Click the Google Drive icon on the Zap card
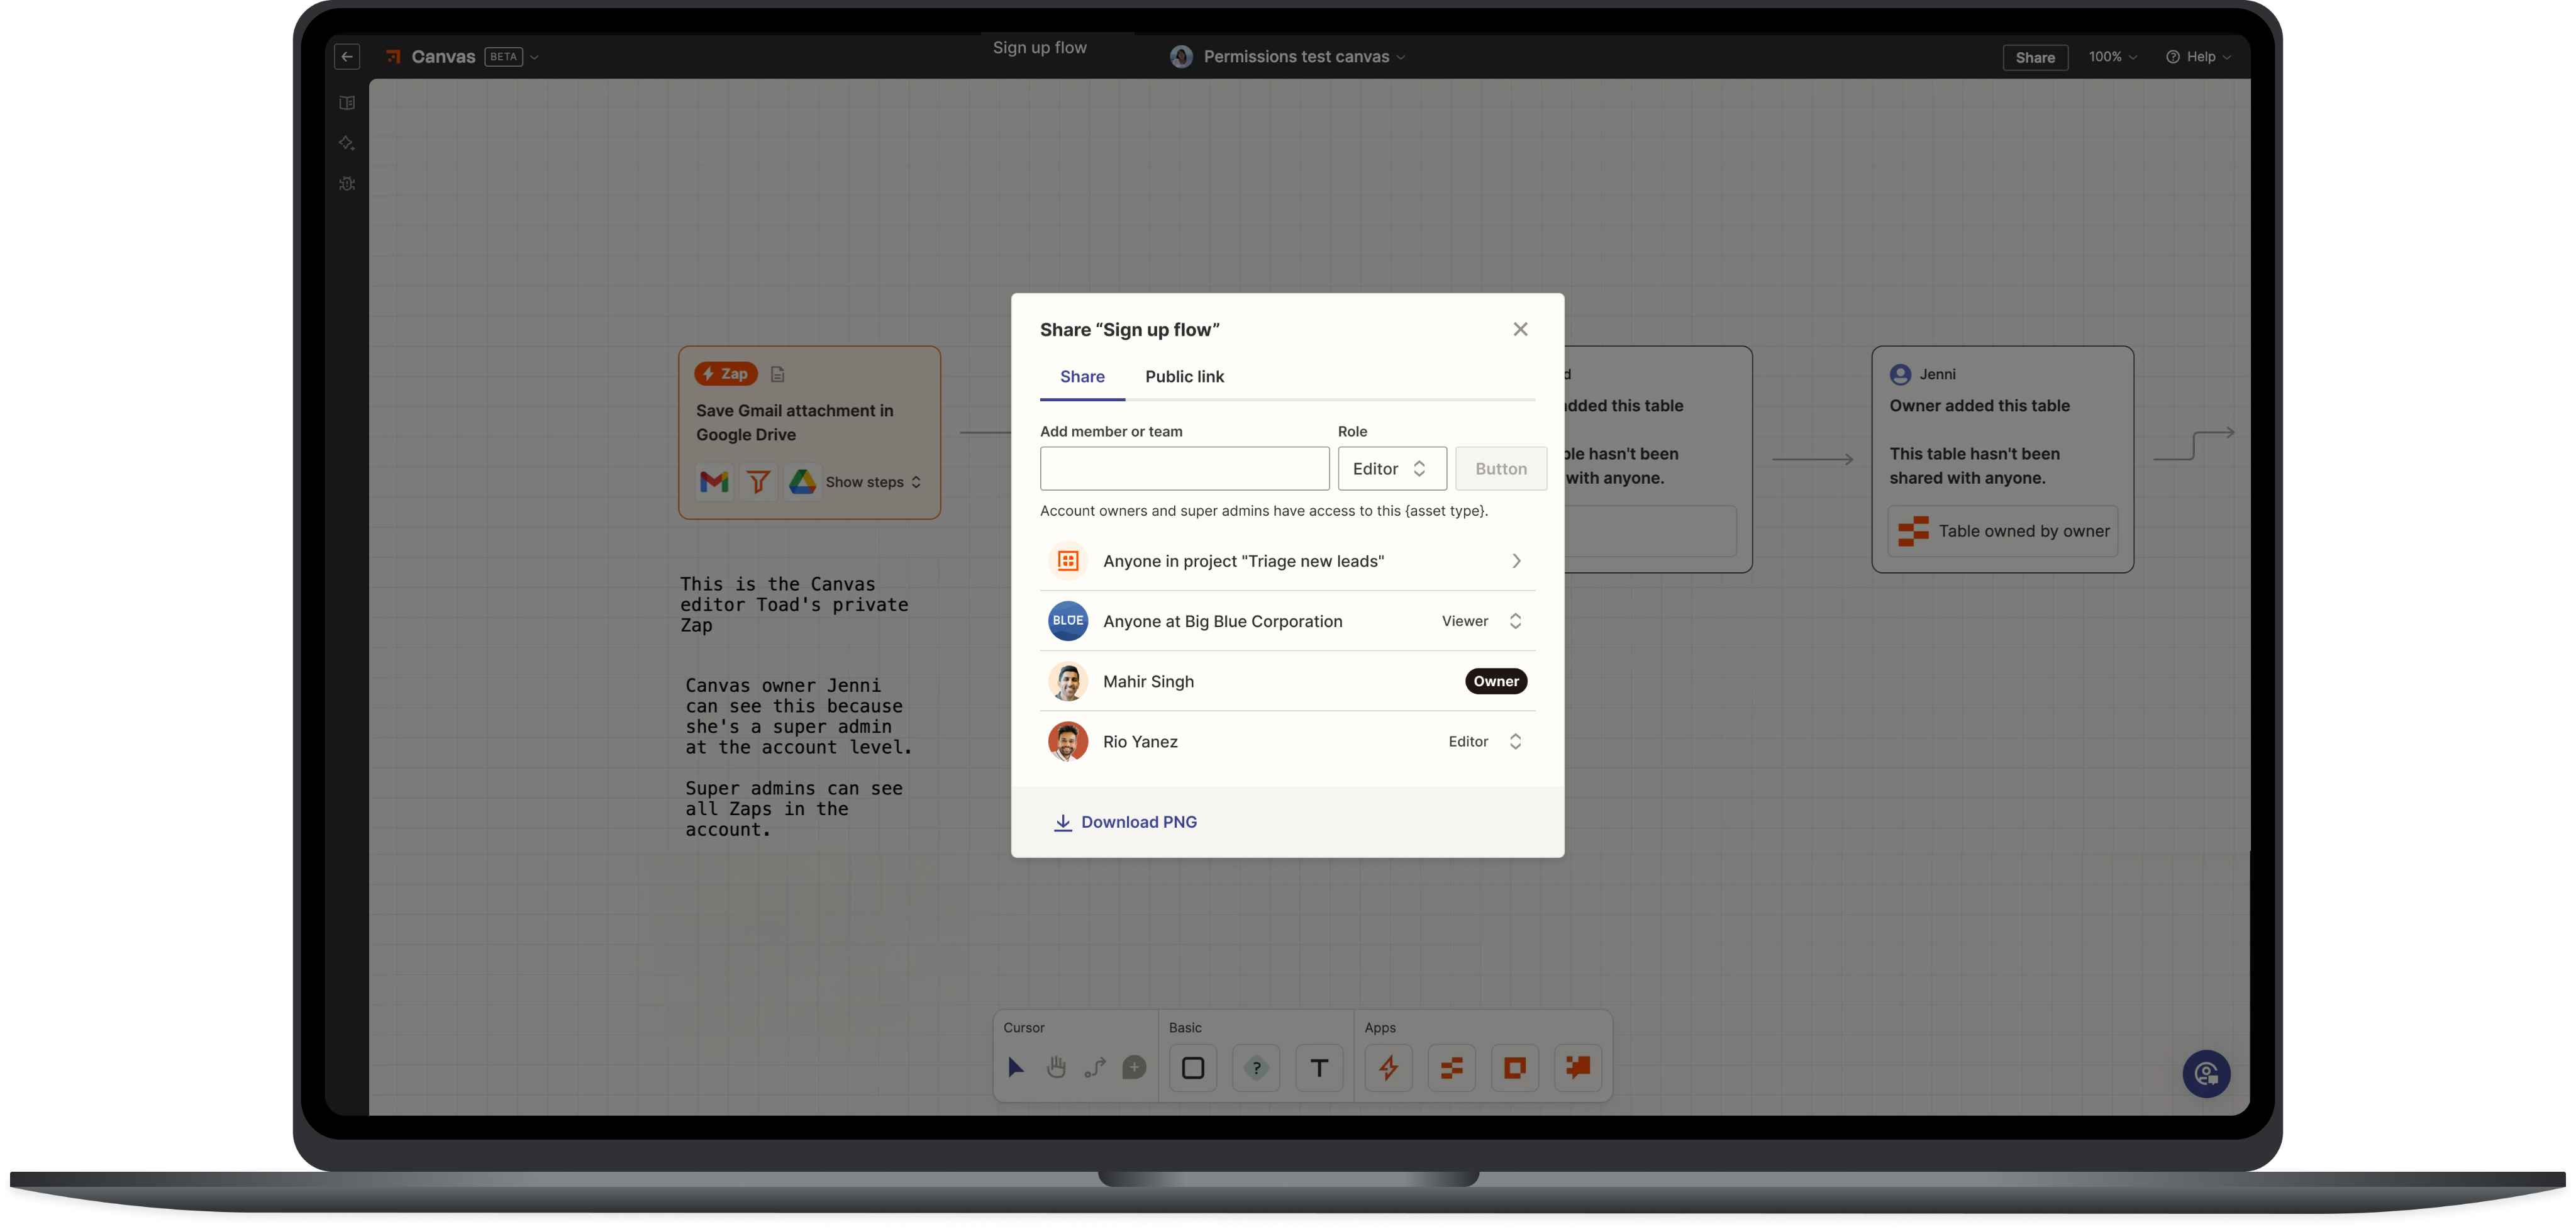The height and width of the screenshot is (1229, 2576). point(802,482)
